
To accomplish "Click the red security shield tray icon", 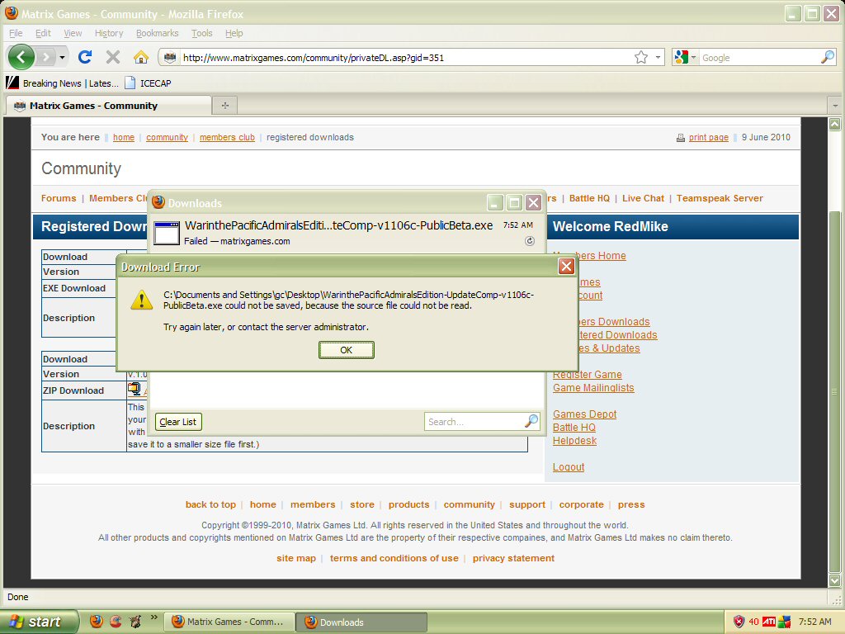I will (x=739, y=622).
